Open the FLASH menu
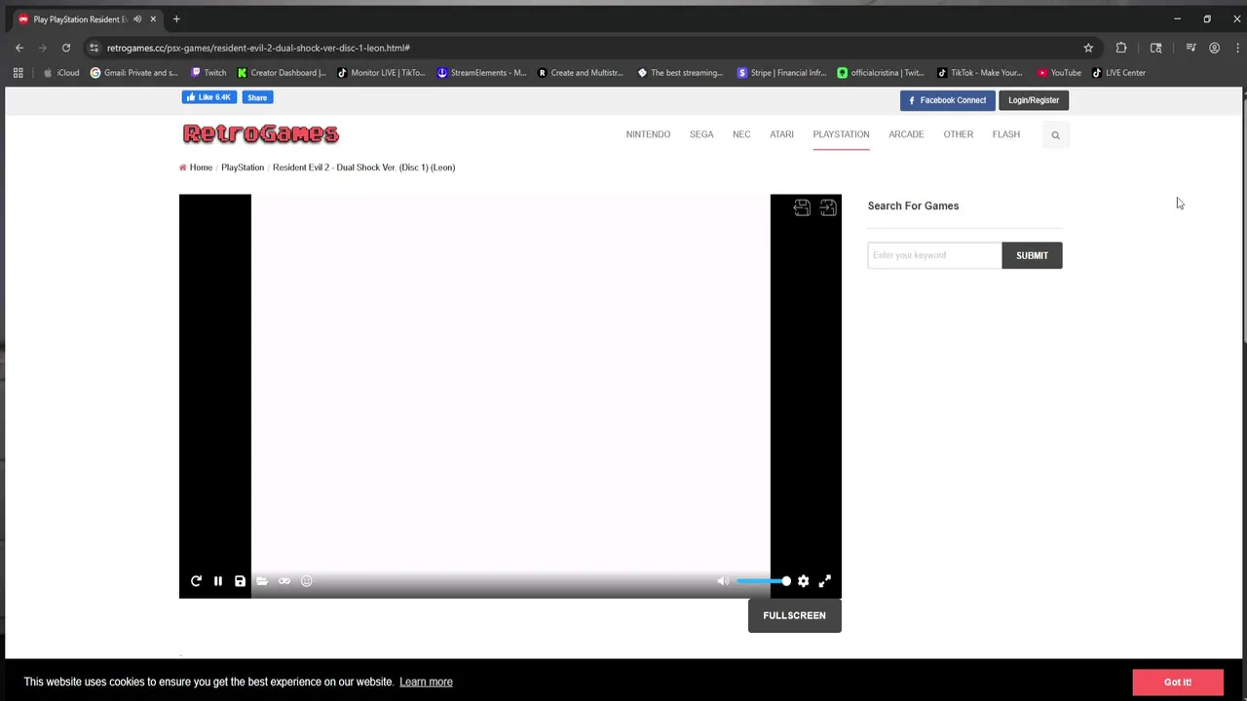Viewport: 1247px width, 701px height. (1005, 134)
